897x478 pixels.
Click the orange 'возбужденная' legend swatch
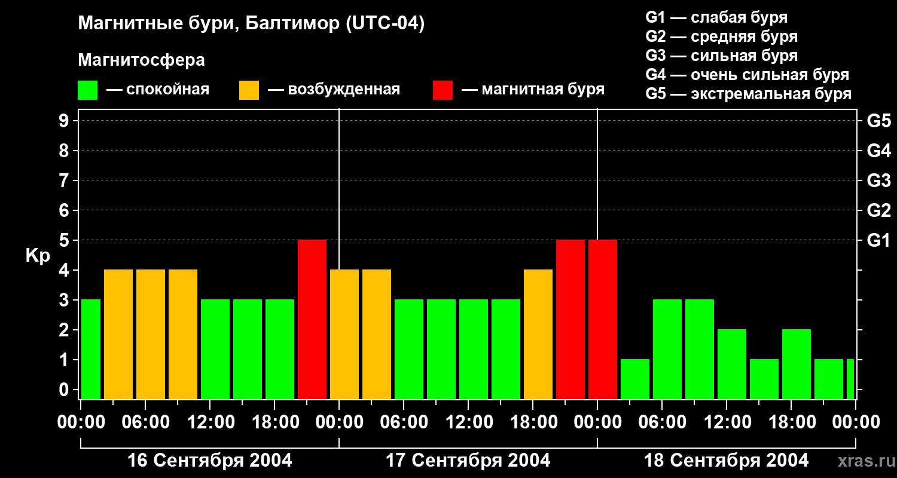(x=249, y=90)
